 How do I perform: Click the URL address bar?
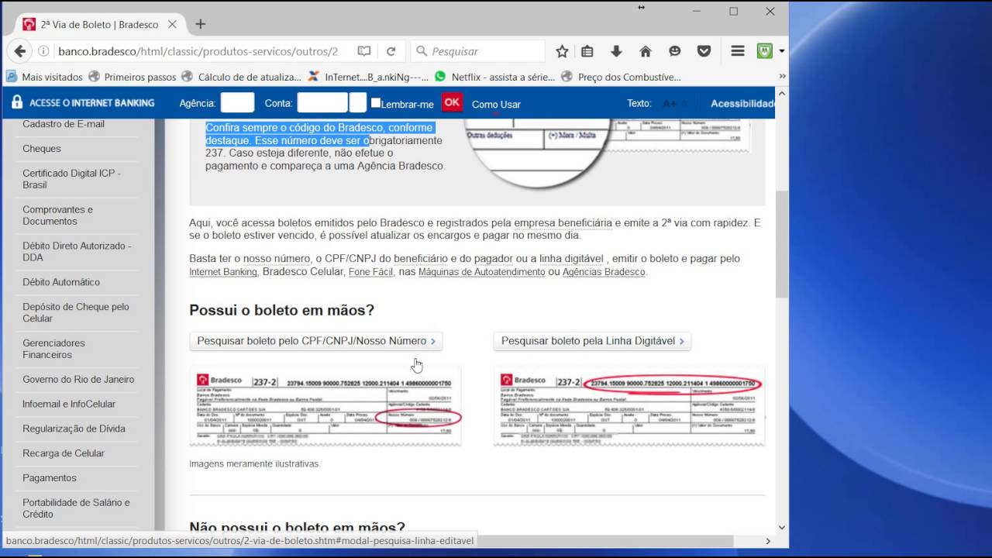coord(198,51)
